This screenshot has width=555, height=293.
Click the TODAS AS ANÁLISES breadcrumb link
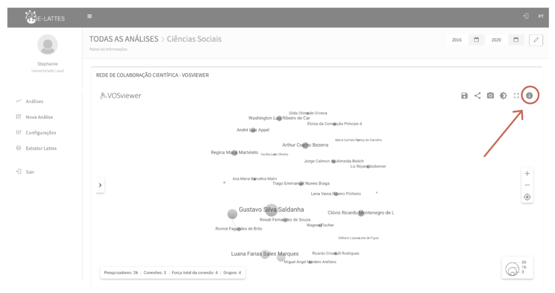coord(124,39)
